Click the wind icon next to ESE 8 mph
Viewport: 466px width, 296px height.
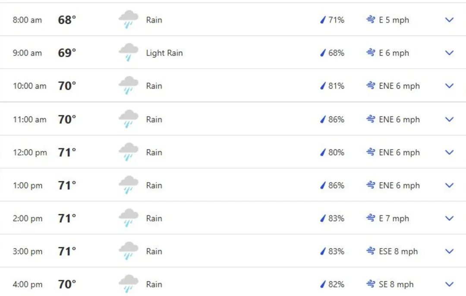click(x=371, y=251)
